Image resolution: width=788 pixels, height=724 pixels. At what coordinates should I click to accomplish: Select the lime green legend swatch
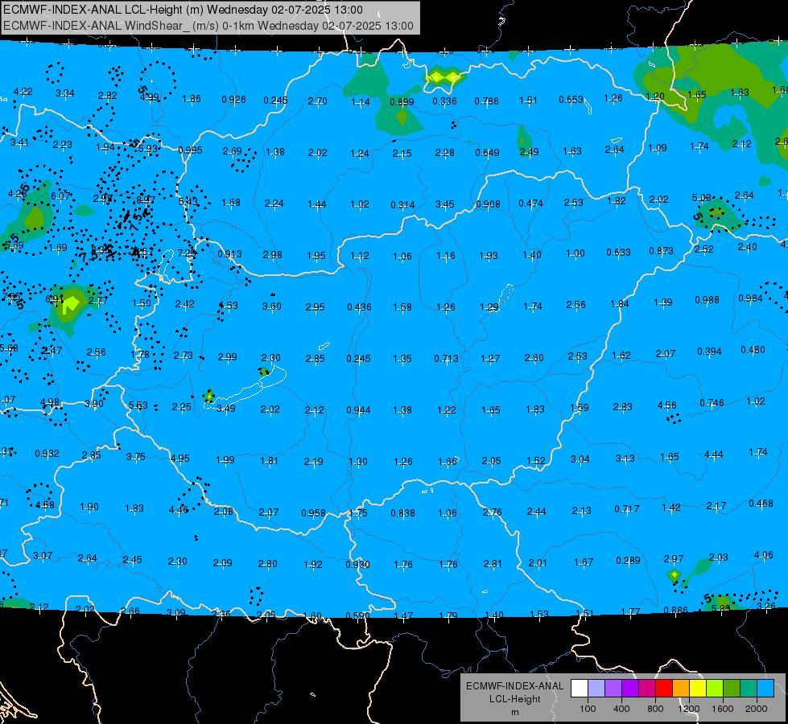(715, 688)
